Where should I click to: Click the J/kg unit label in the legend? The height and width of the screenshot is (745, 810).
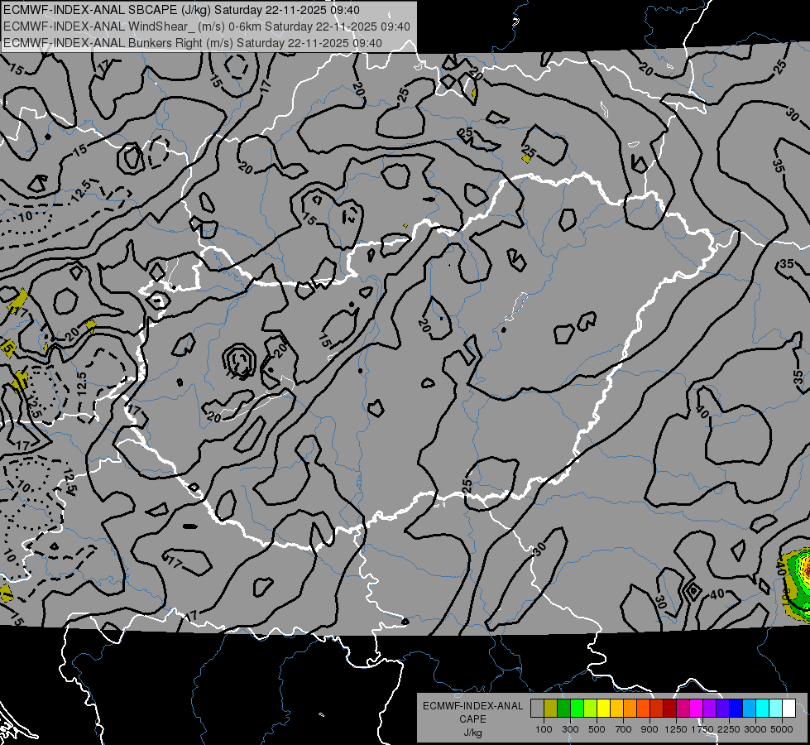472,733
